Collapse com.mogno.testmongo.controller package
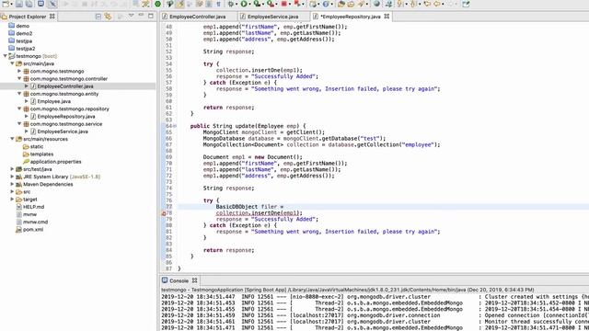589x331 pixels. (19, 78)
